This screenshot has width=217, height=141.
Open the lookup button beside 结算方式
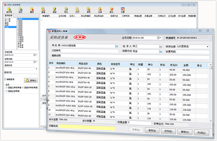click(x=161, y=52)
